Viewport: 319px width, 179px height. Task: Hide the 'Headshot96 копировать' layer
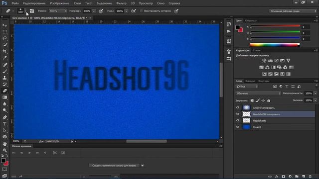click(x=238, y=114)
